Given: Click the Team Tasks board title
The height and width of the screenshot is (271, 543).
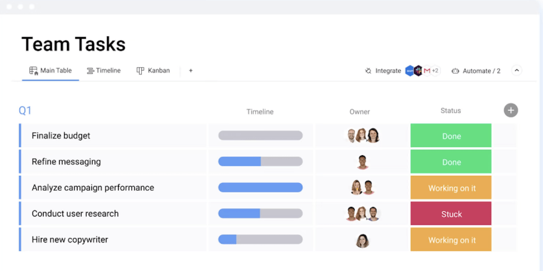Looking at the screenshot, I should pos(73,44).
